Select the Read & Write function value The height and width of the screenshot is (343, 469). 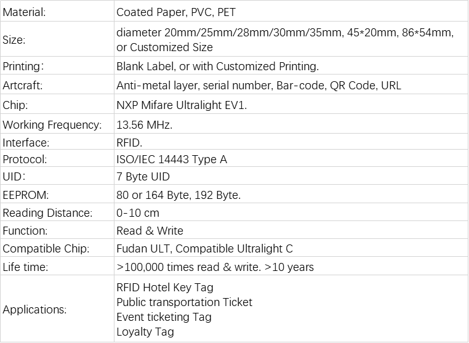pos(150,230)
